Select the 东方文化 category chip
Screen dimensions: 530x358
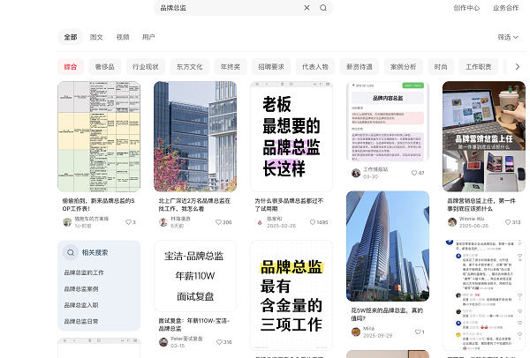[189, 66]
